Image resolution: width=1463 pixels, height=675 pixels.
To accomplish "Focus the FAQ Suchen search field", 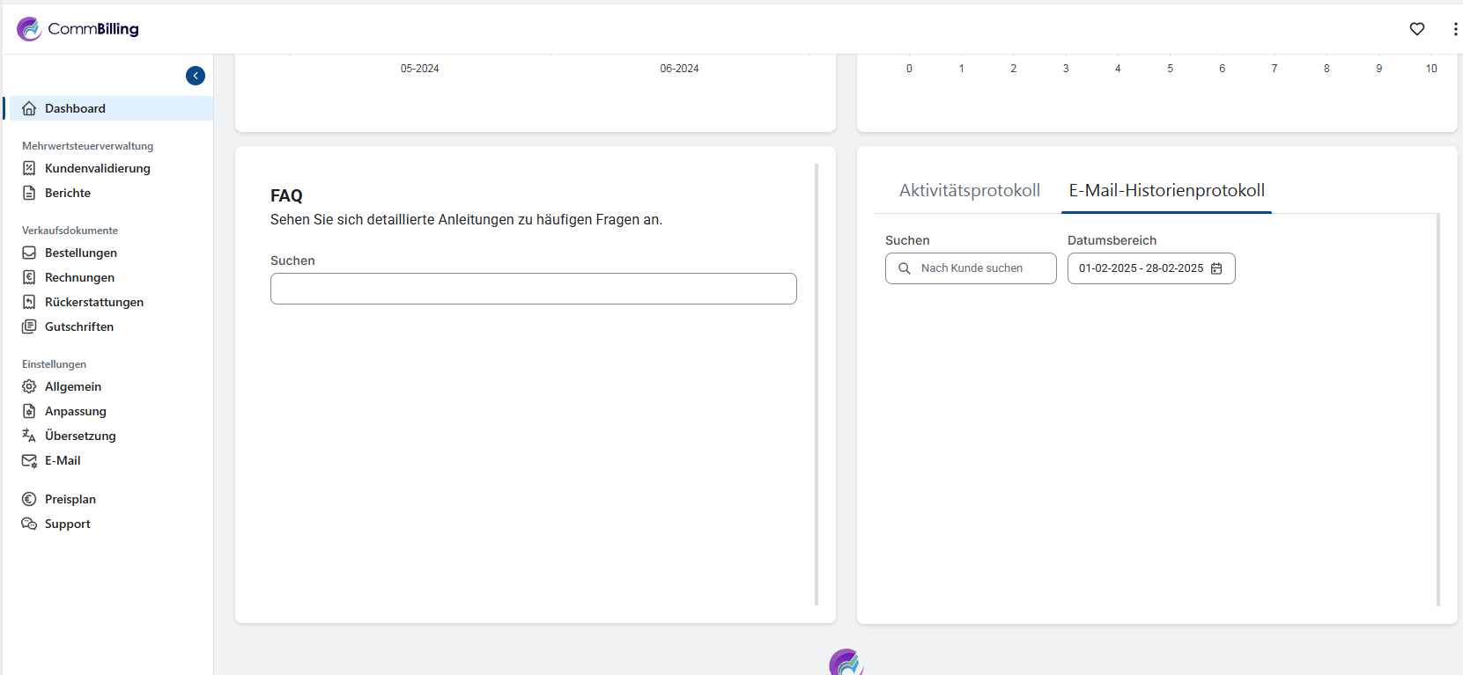I will (533, 289).
